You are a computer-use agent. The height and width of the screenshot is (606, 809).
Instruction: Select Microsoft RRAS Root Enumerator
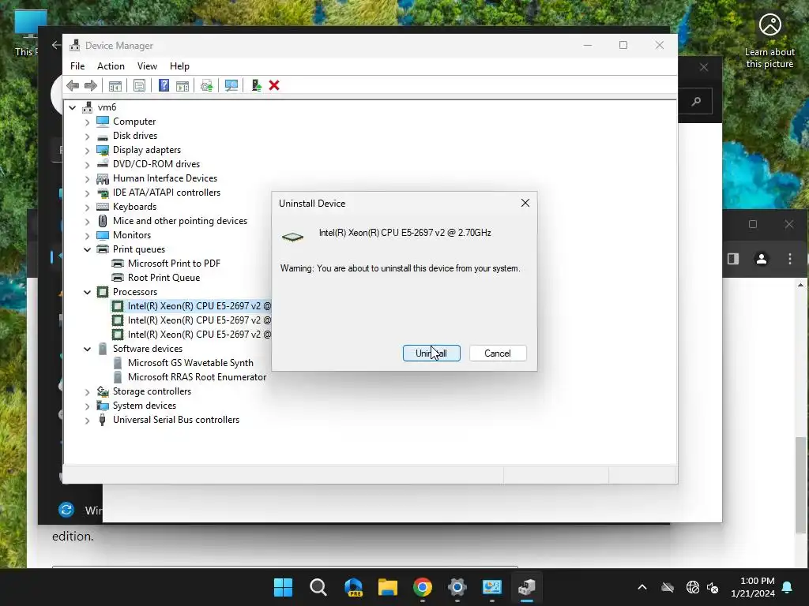coord(197,376)
